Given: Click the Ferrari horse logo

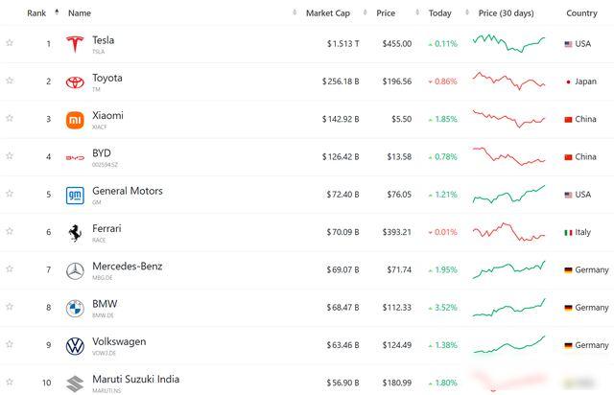Looking at the screenshot, I should 75,233.
